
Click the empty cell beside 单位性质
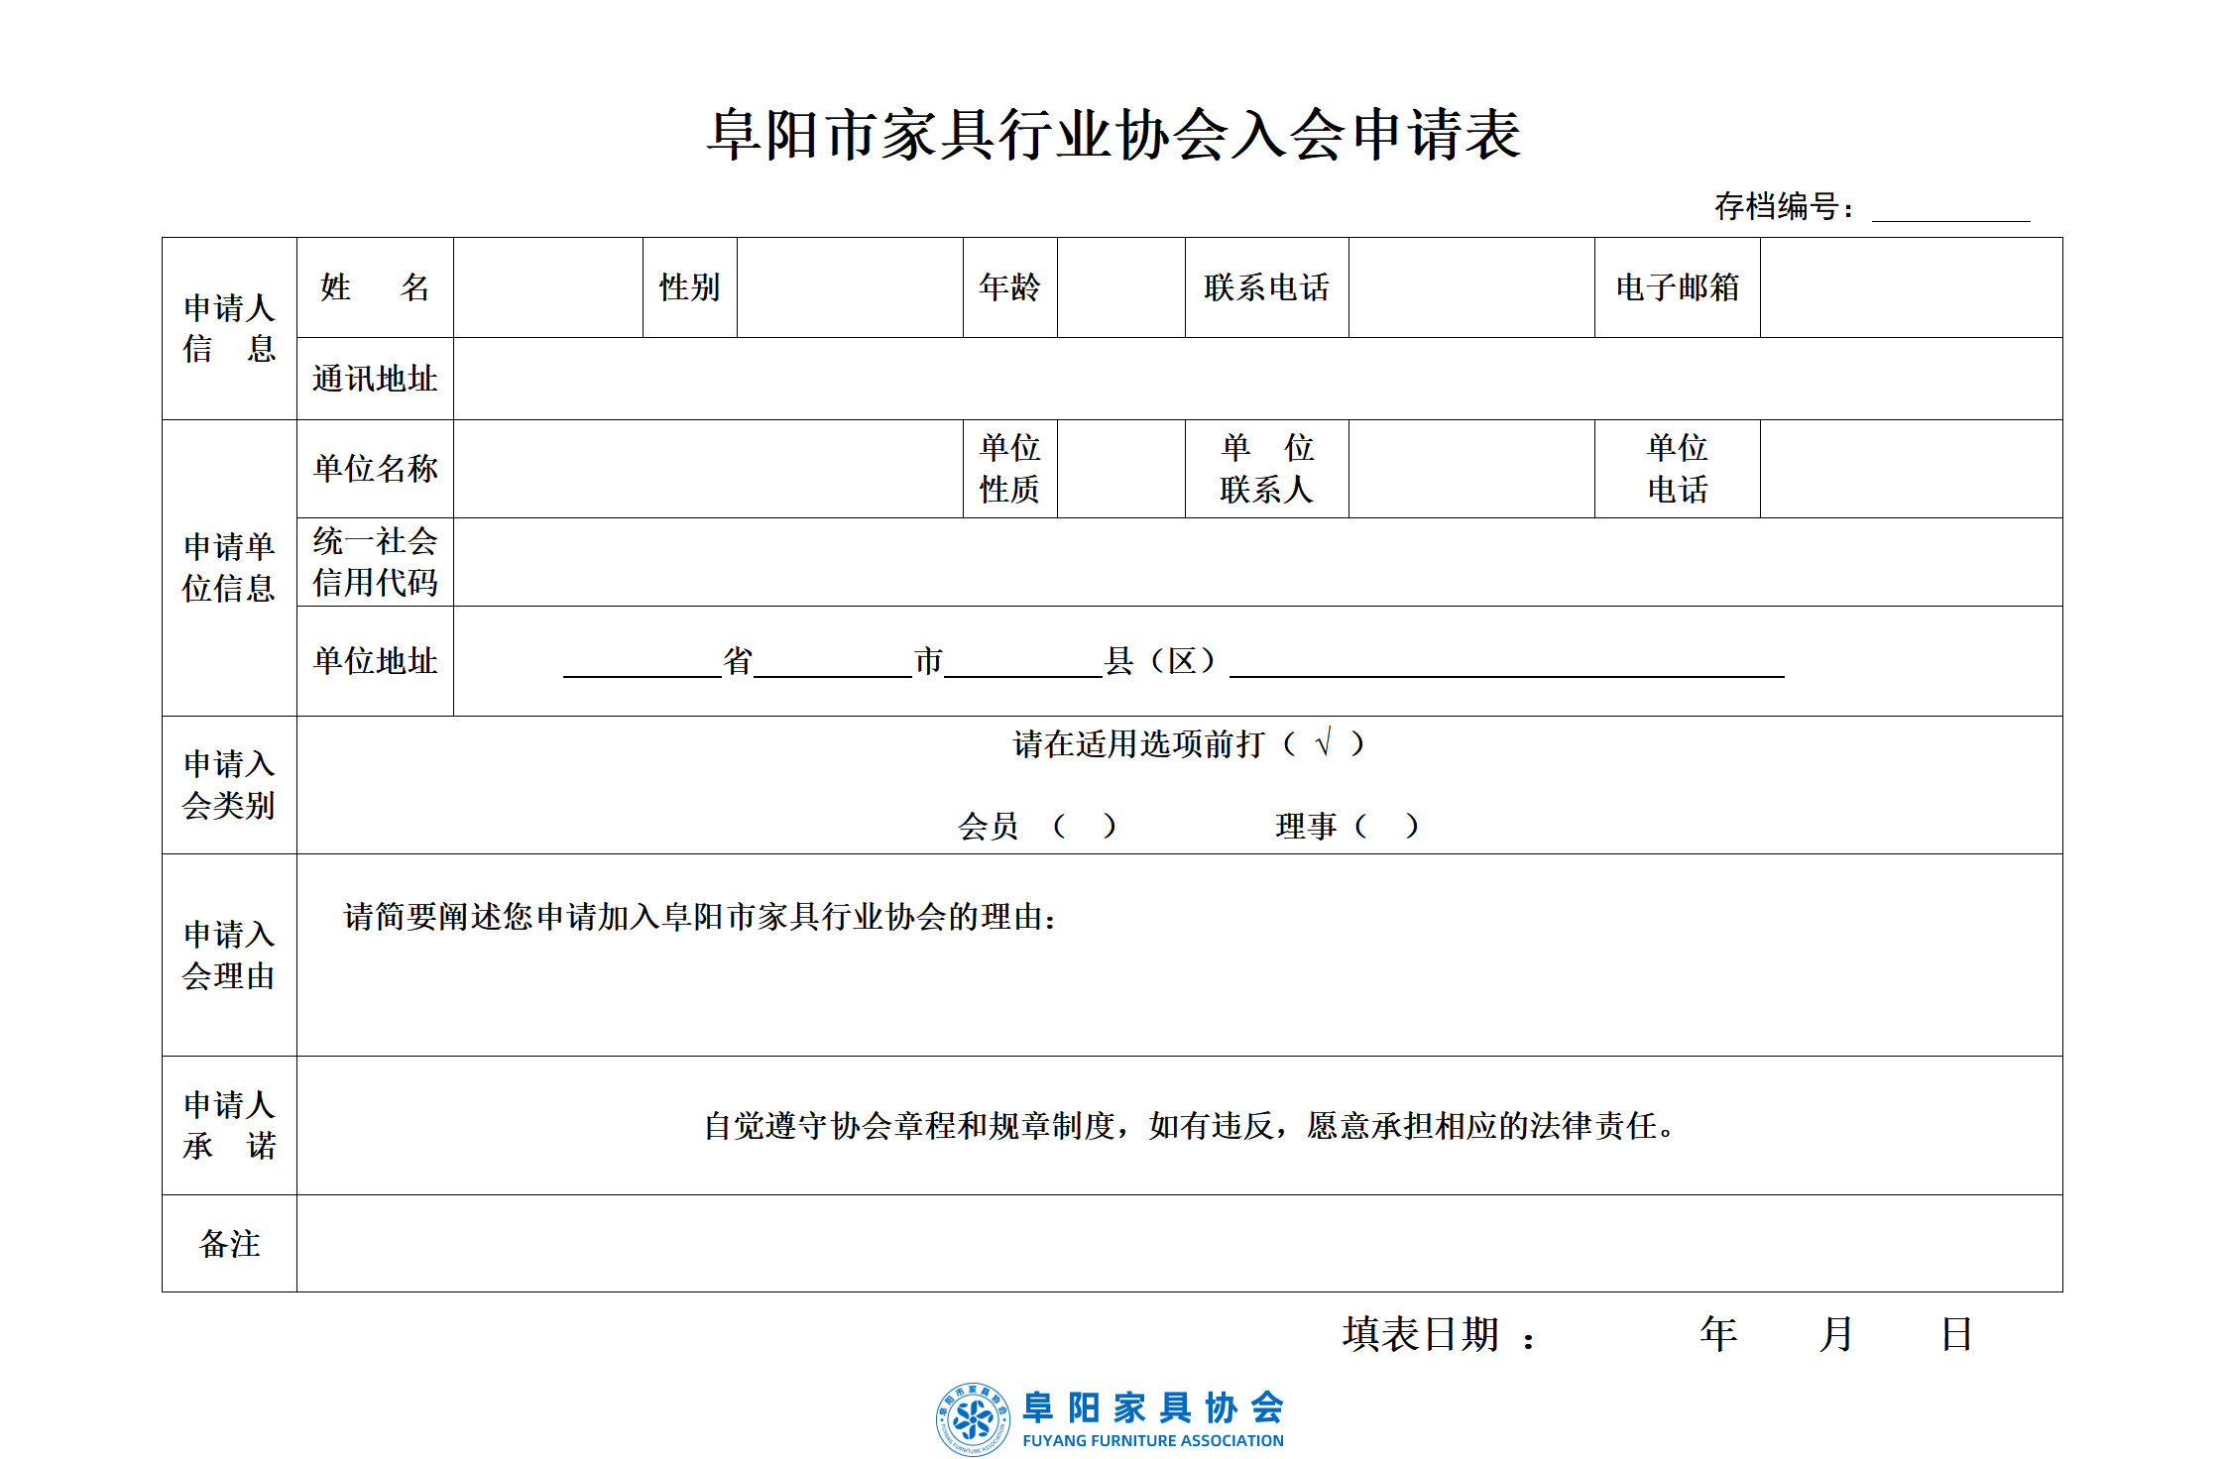point(1121,469)
